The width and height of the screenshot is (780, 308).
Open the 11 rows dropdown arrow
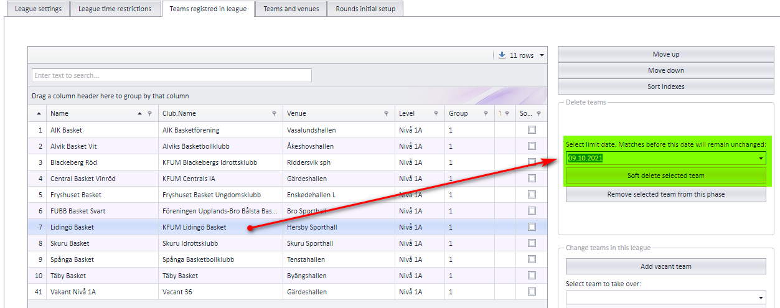tap(542, 55)
